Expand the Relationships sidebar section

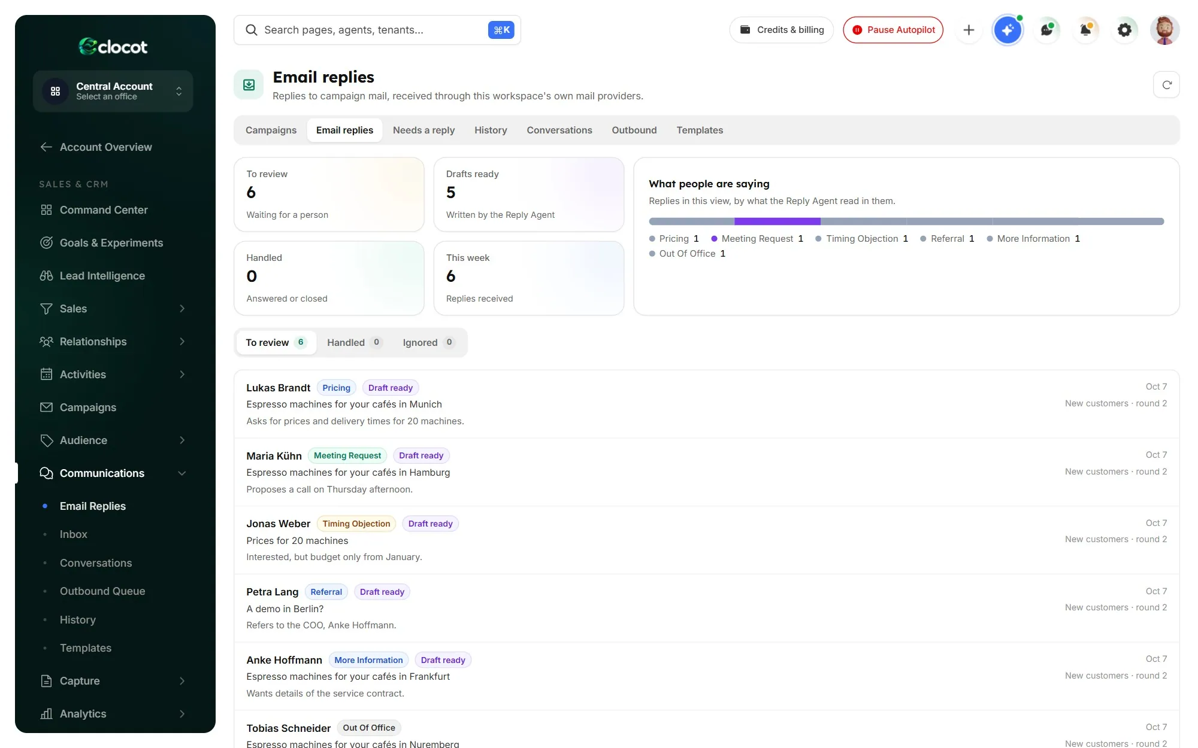click(113, 342)
